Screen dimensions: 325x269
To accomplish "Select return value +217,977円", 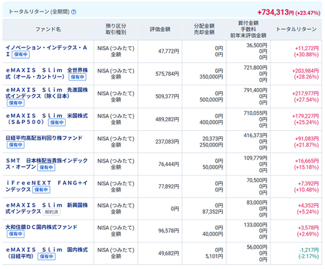I will 305,94.
